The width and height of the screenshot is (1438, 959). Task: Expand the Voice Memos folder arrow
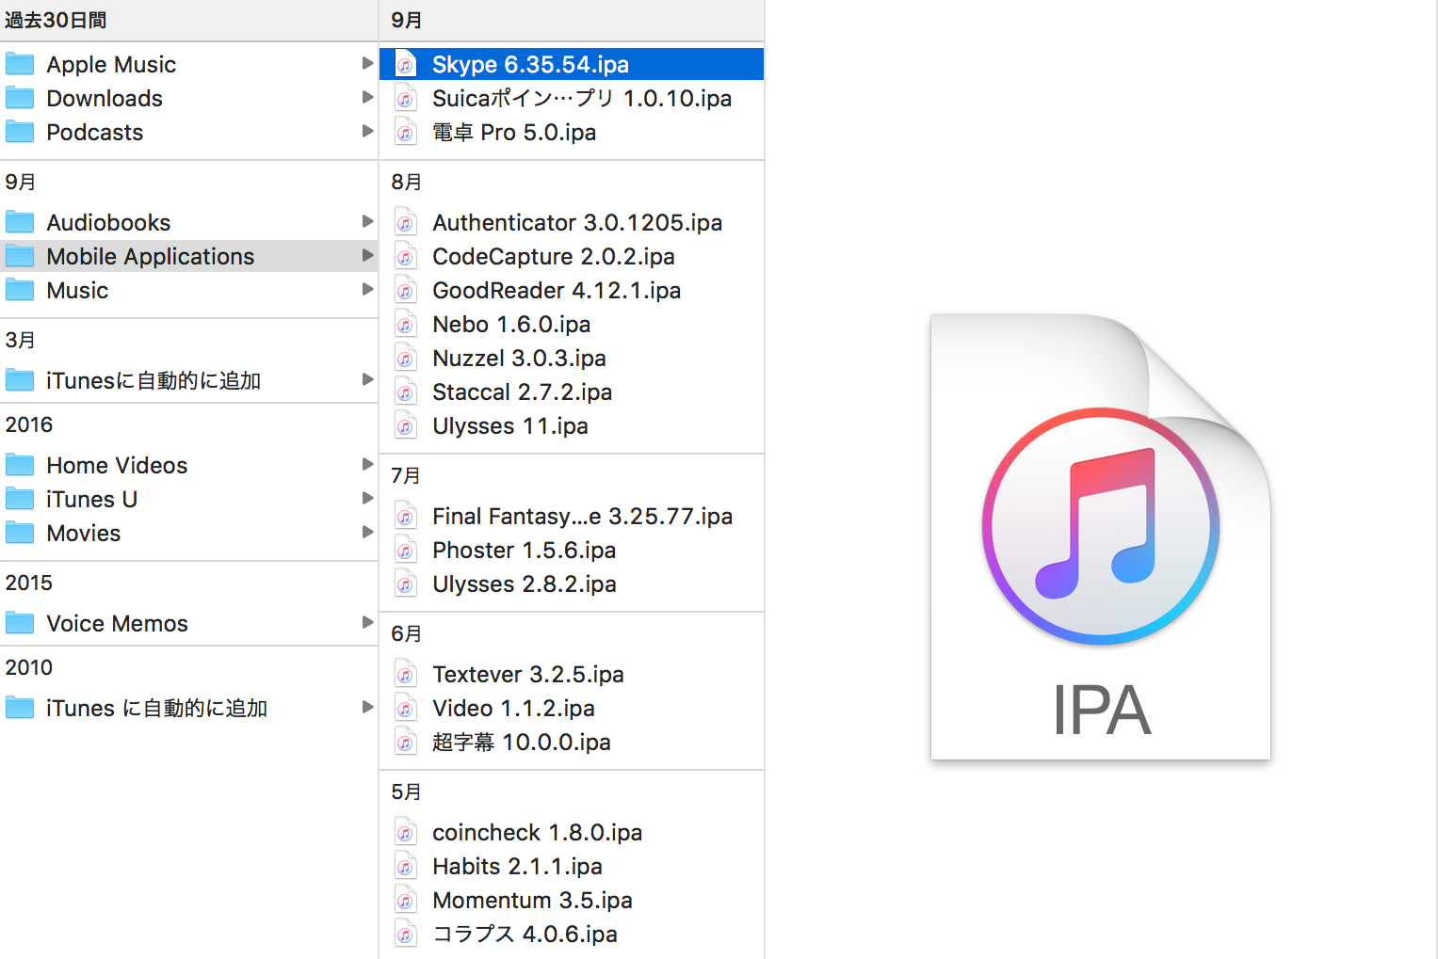[367, 622]
